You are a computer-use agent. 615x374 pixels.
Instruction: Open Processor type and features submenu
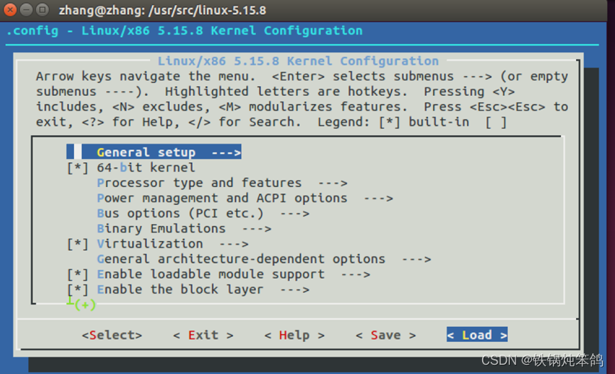222,183
